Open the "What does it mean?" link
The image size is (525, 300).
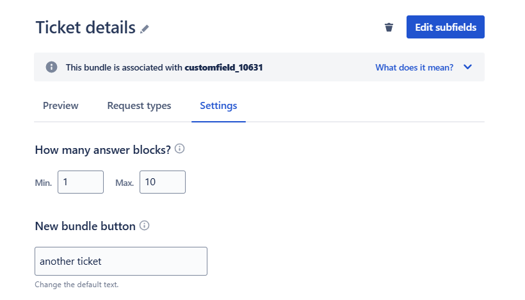tap(414, 67)
